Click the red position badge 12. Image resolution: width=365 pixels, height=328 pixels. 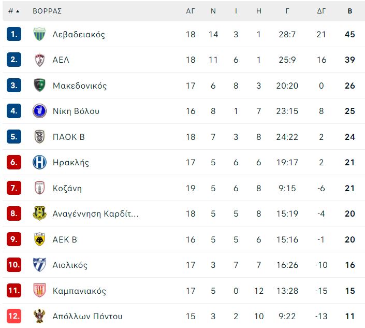click(14, 316)
